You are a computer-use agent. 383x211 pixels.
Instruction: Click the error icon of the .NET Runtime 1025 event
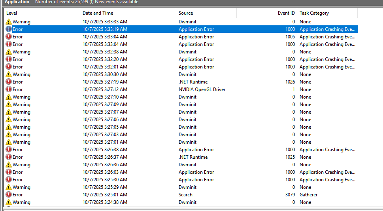coord(9,157)
